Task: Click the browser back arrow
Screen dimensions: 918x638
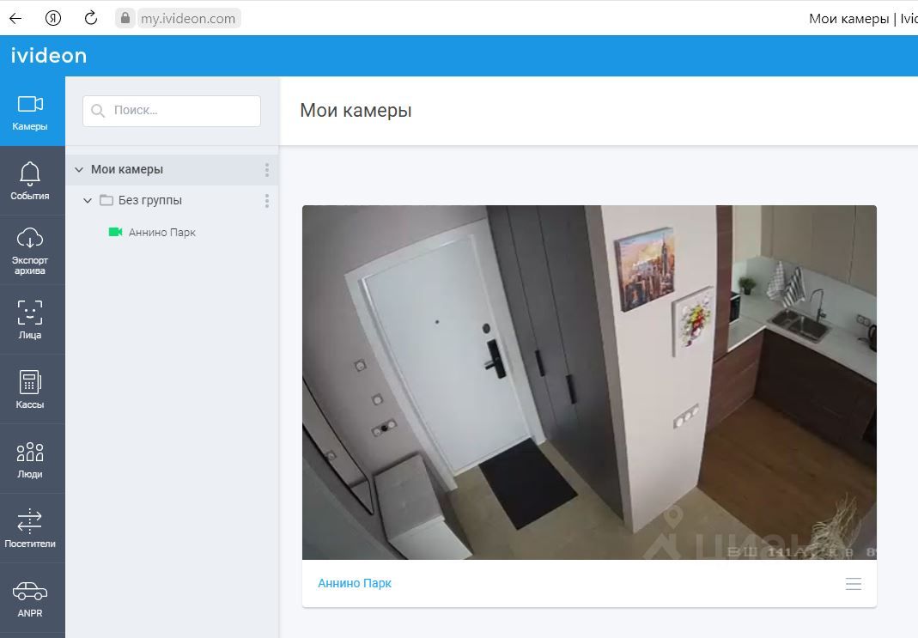Action: click(15, 18)
